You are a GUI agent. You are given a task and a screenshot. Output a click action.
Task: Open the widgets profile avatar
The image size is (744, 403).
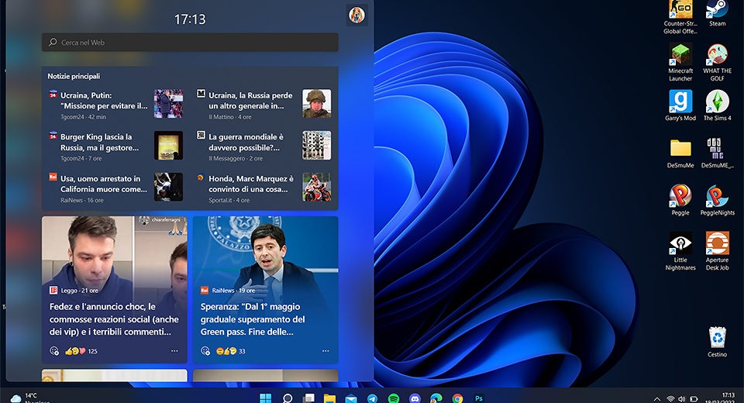coord(356,15)
